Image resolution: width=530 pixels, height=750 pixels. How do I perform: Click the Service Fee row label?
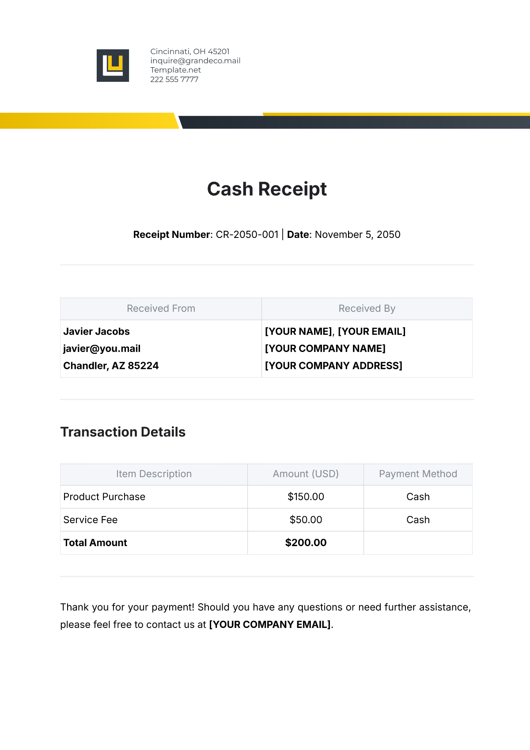pyautogui.click(x=90, y=520)
